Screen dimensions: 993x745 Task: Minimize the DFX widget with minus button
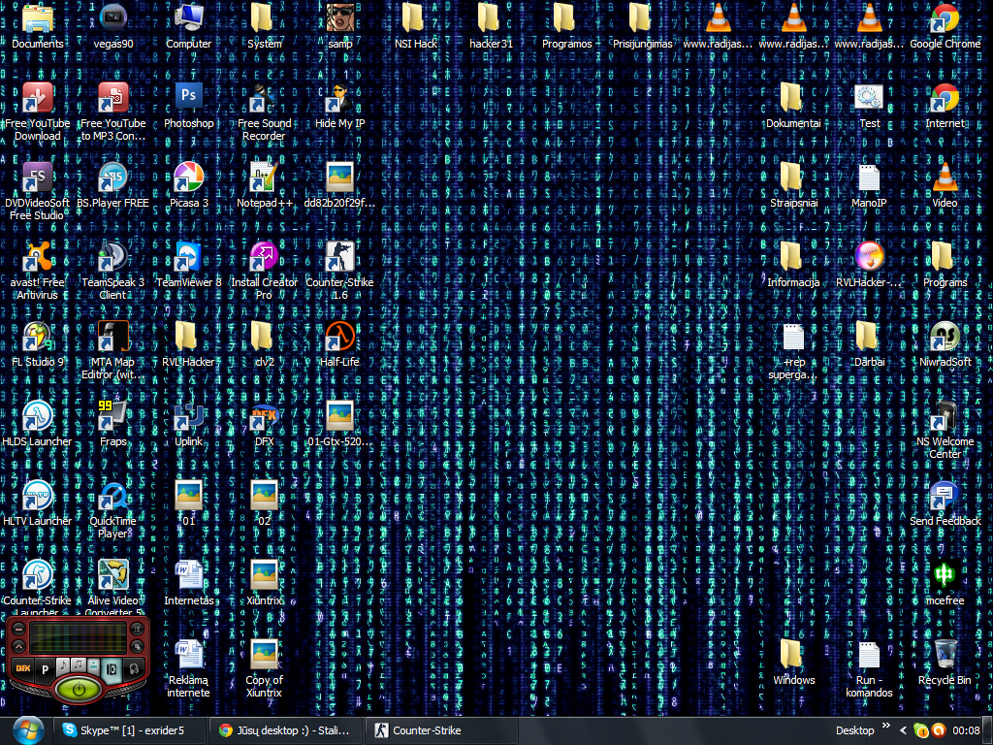(19, 630)
